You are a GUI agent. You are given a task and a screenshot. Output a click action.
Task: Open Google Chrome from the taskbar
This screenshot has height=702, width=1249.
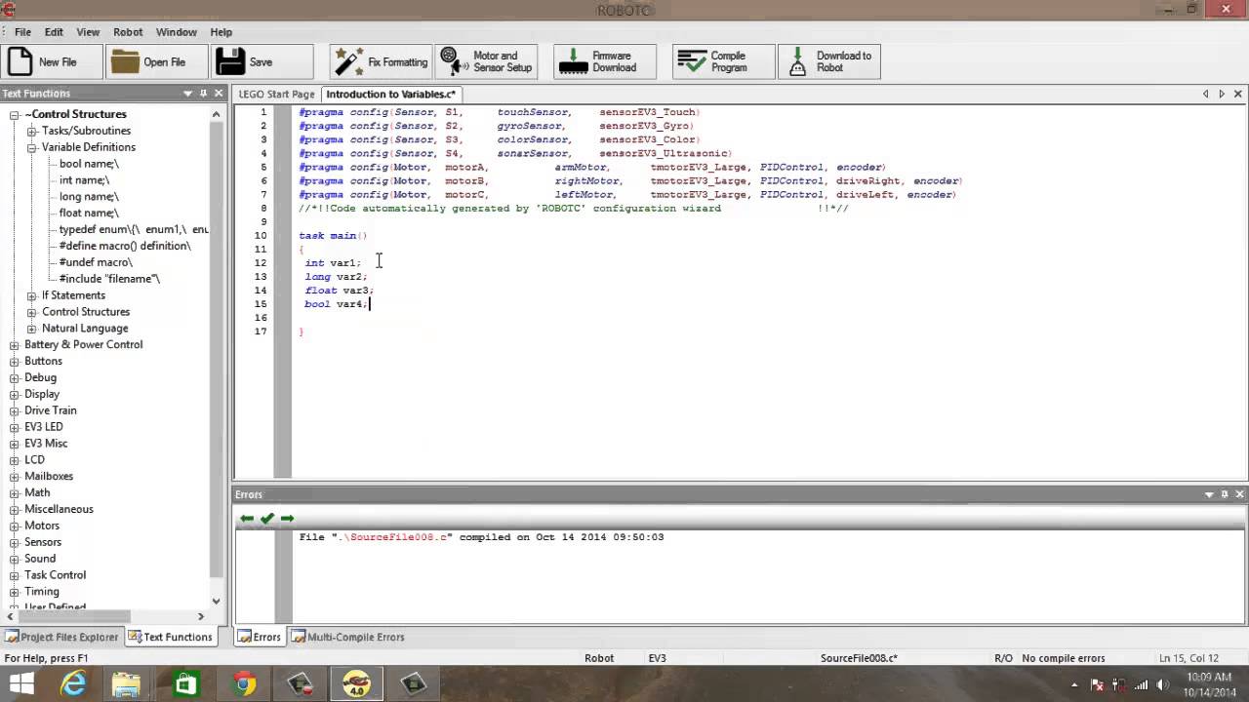pos(245,684)
